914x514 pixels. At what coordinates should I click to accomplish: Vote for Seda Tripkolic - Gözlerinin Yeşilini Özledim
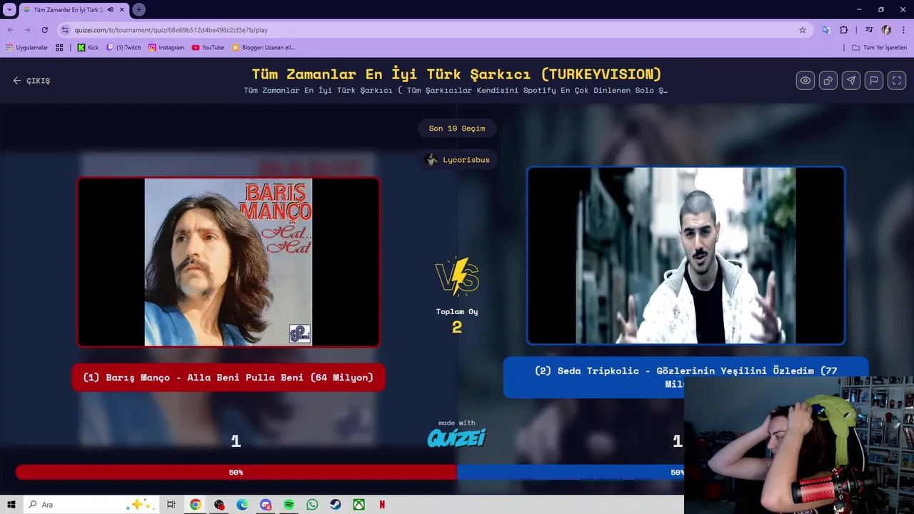point(685,377)
